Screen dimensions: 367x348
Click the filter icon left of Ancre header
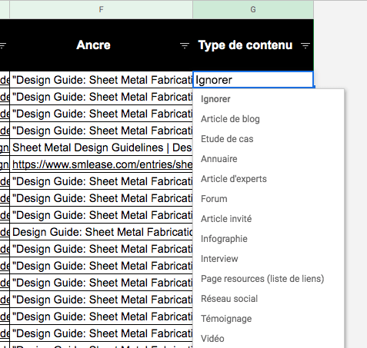[3, 46]
